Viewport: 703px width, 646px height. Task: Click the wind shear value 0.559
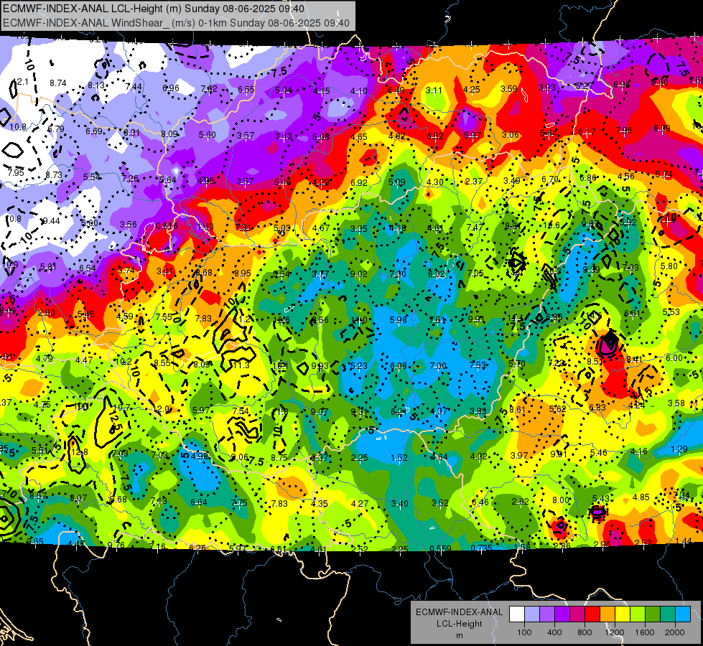pyautogui.click(x=441, y=548)
